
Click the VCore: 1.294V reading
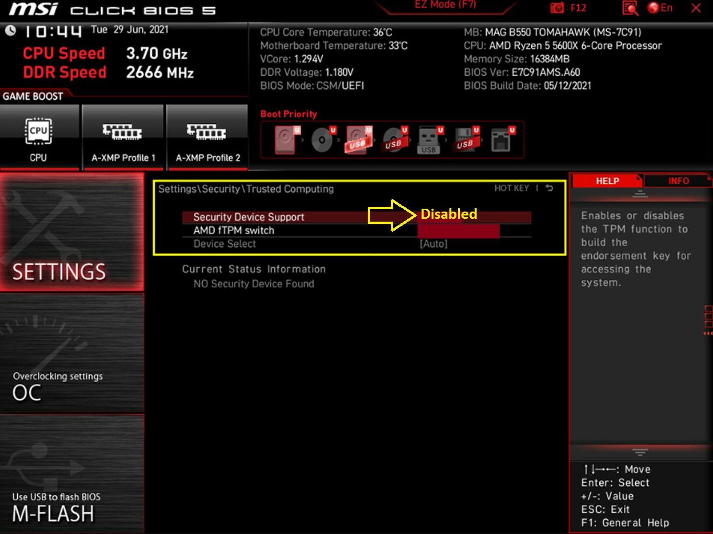click(x=292, y=59)
